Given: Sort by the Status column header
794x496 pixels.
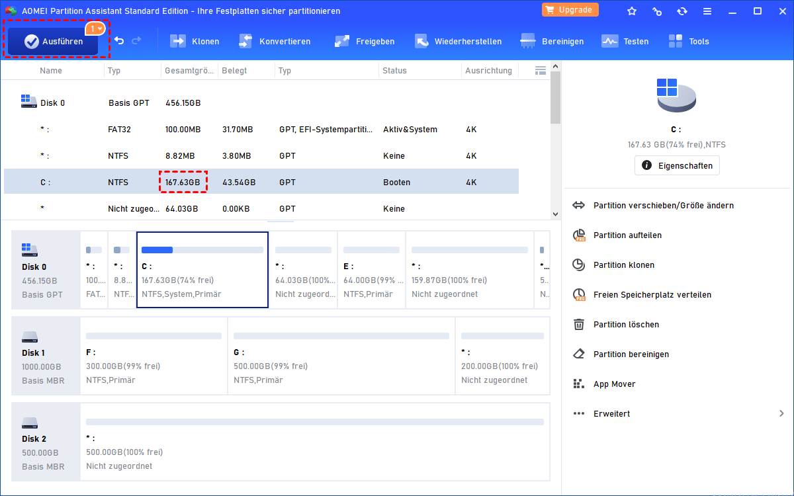Looking at the screenshot, I should point(394,70).
